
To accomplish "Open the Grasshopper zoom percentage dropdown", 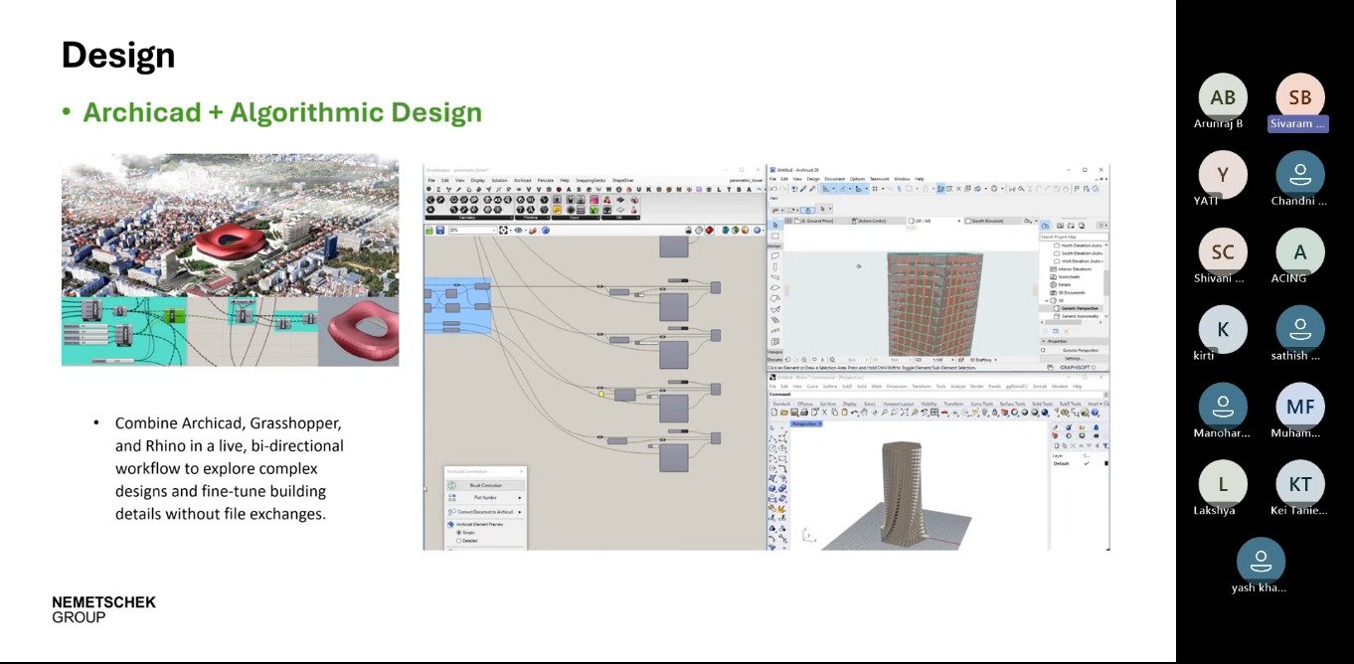I will [494, 231].
